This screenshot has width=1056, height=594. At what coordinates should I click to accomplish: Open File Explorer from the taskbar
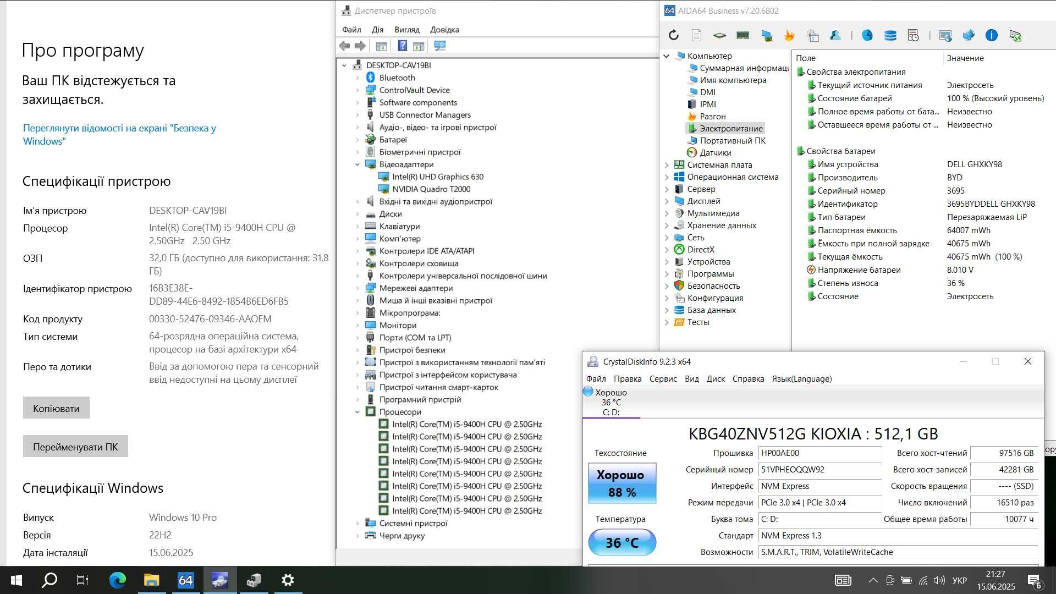click(151, 580)
